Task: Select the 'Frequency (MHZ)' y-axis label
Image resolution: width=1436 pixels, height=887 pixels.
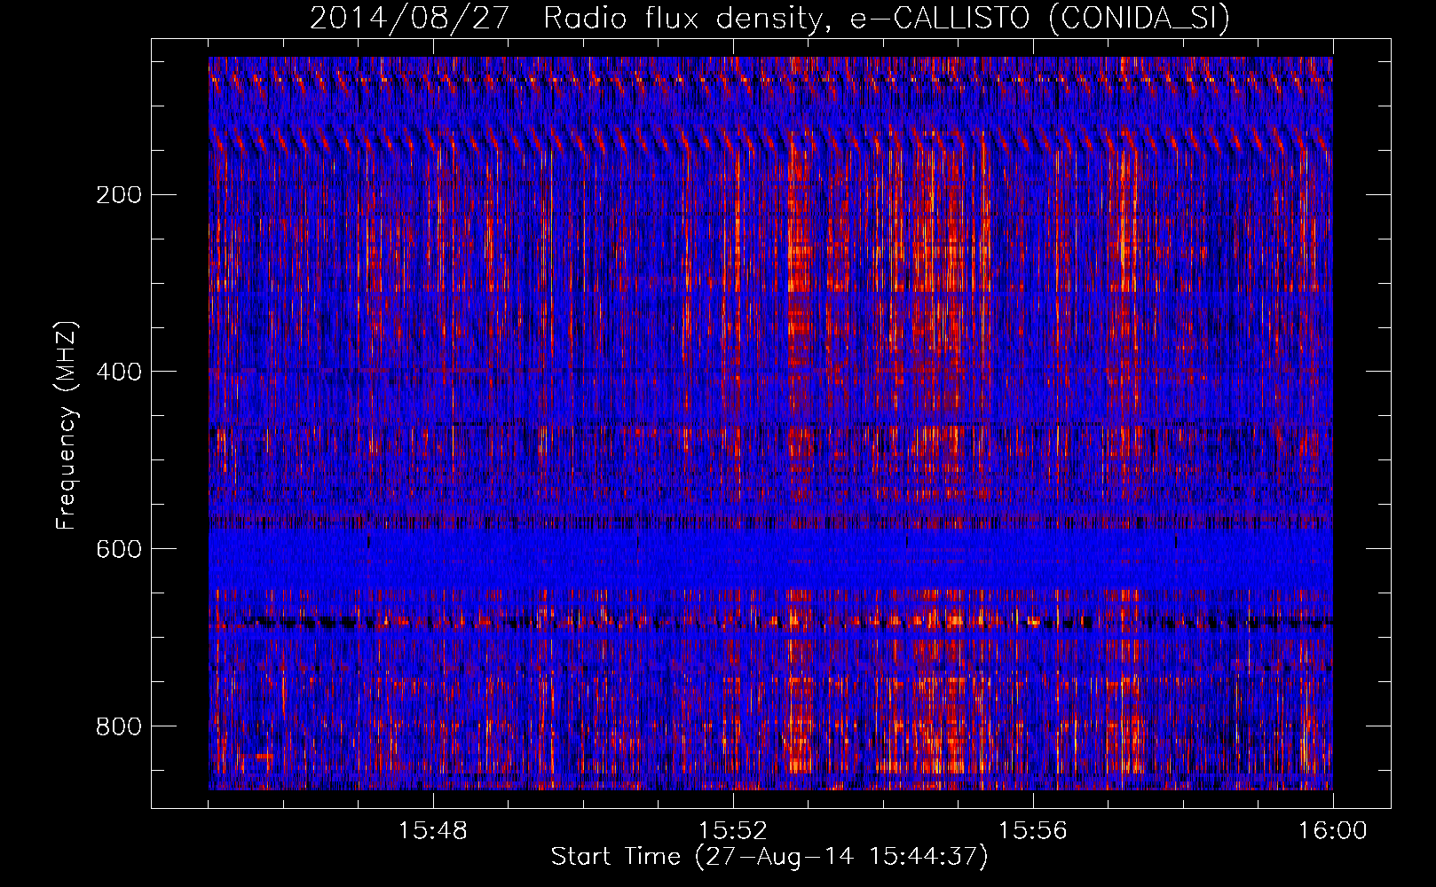Action: [67, 426]
